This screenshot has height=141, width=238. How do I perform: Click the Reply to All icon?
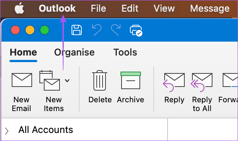coord(201,82)
